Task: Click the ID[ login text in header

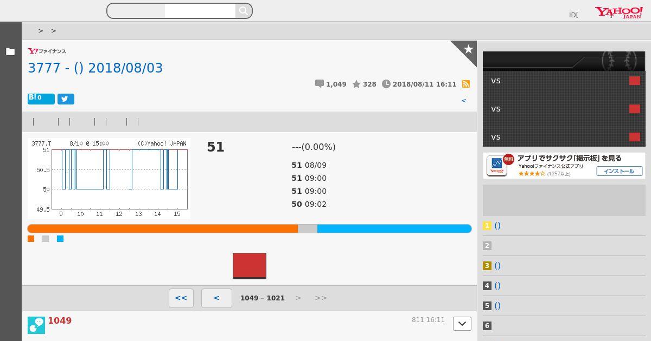Action: point(573,15)
